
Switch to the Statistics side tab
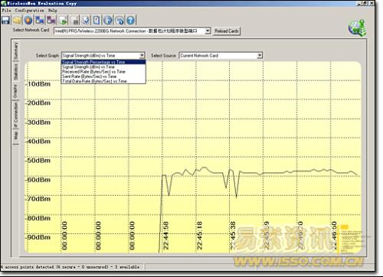16,72
